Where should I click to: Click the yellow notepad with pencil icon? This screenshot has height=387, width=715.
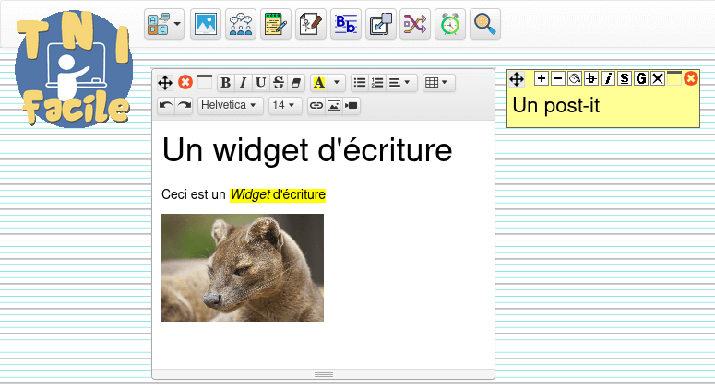coord(276,24)
